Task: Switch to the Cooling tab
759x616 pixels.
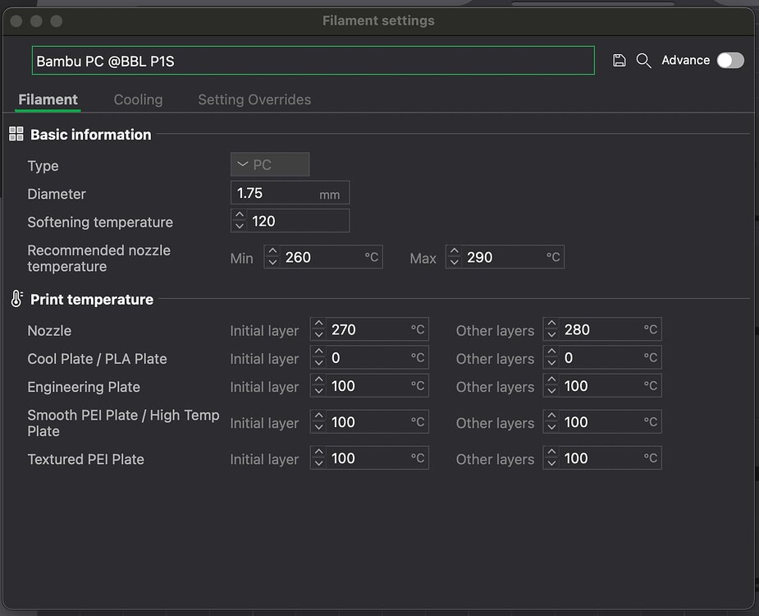Action: [138, 100]
